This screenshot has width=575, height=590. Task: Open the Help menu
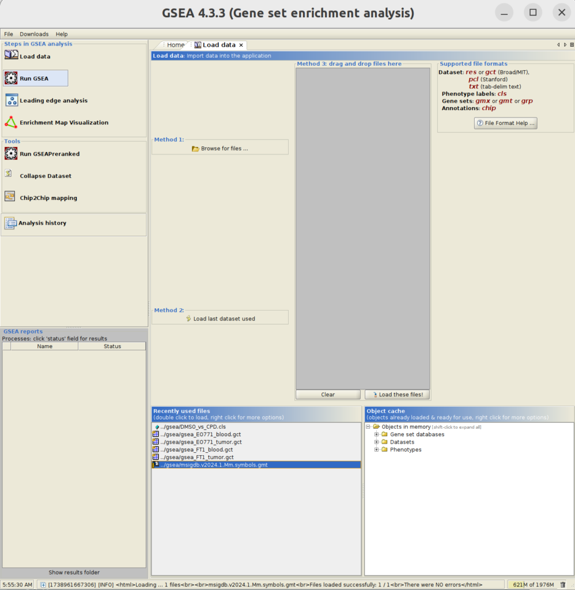62,34
